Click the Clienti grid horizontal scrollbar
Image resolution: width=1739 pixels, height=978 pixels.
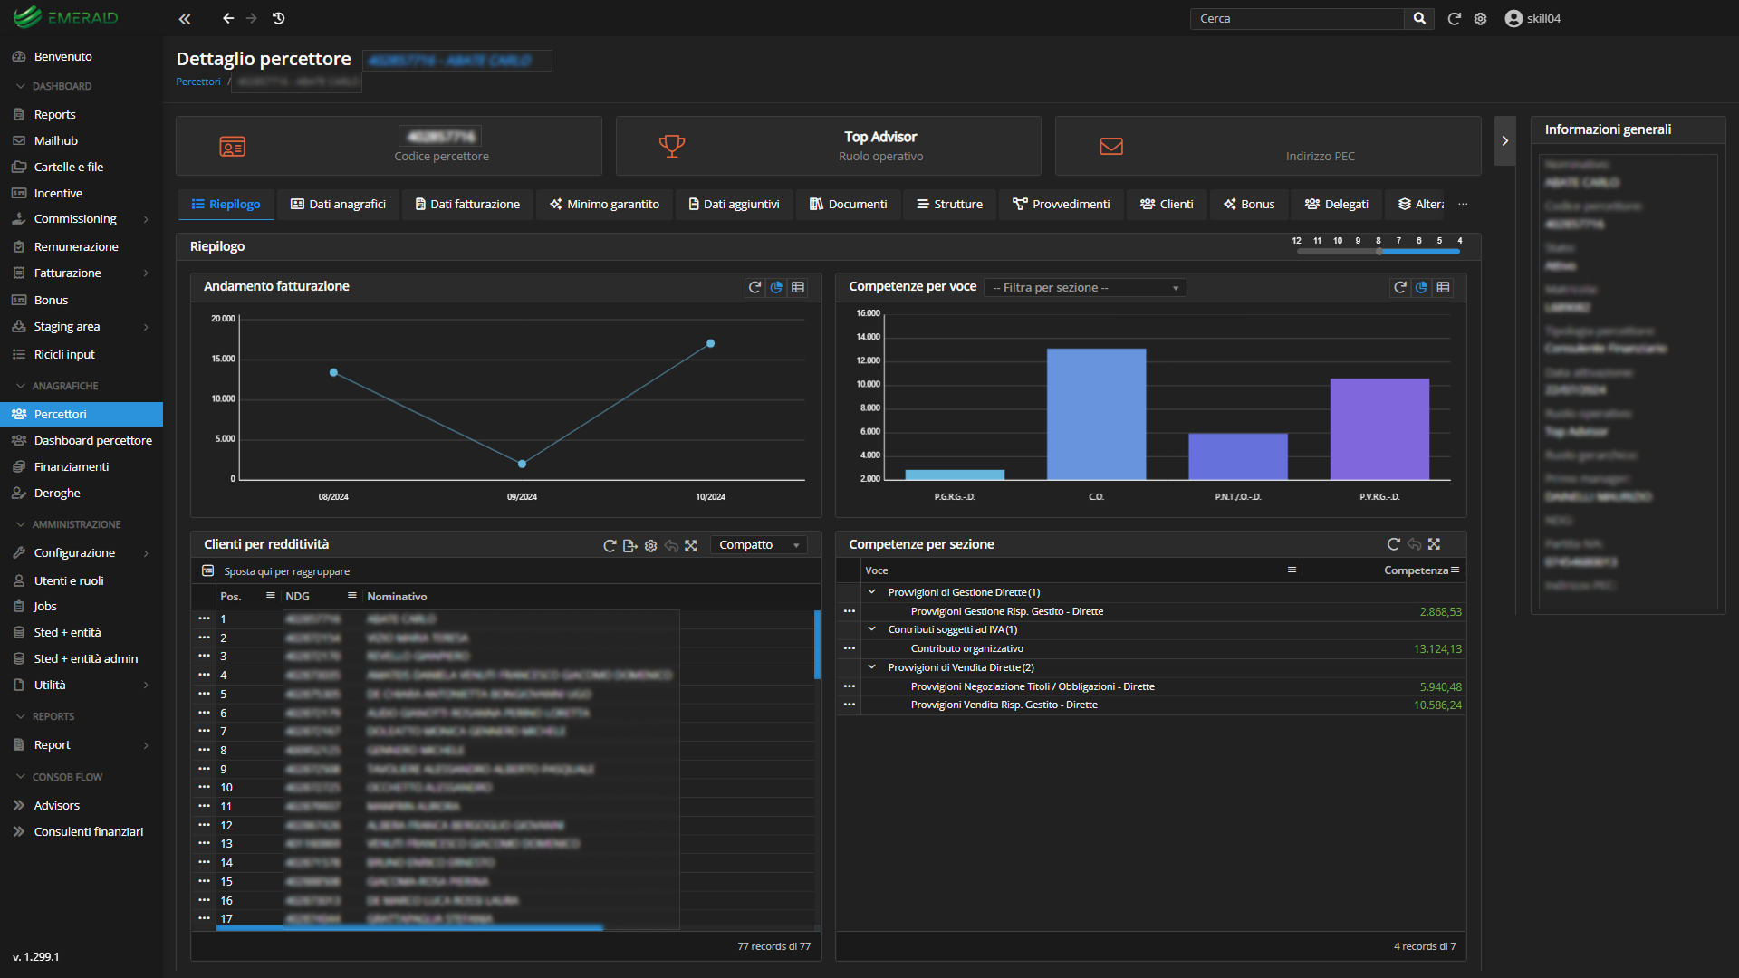coord(409,927)
